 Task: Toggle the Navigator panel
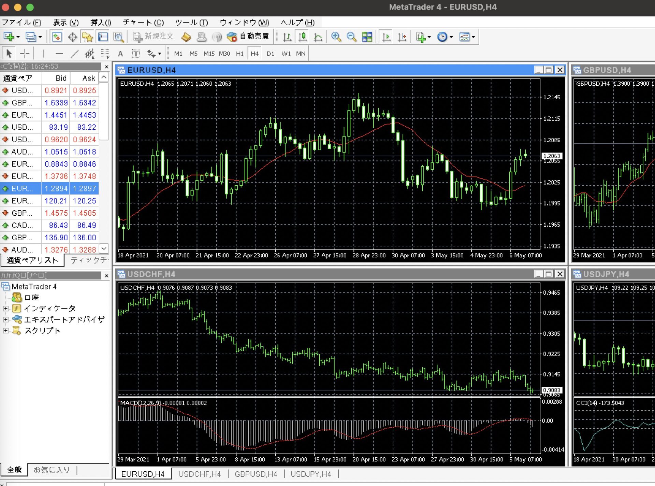pos(87,37)
